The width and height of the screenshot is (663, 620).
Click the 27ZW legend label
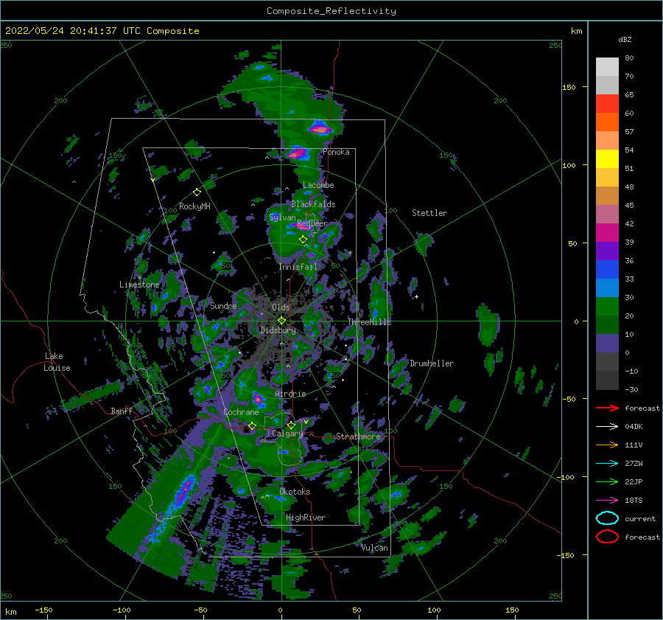coord(634,464)
